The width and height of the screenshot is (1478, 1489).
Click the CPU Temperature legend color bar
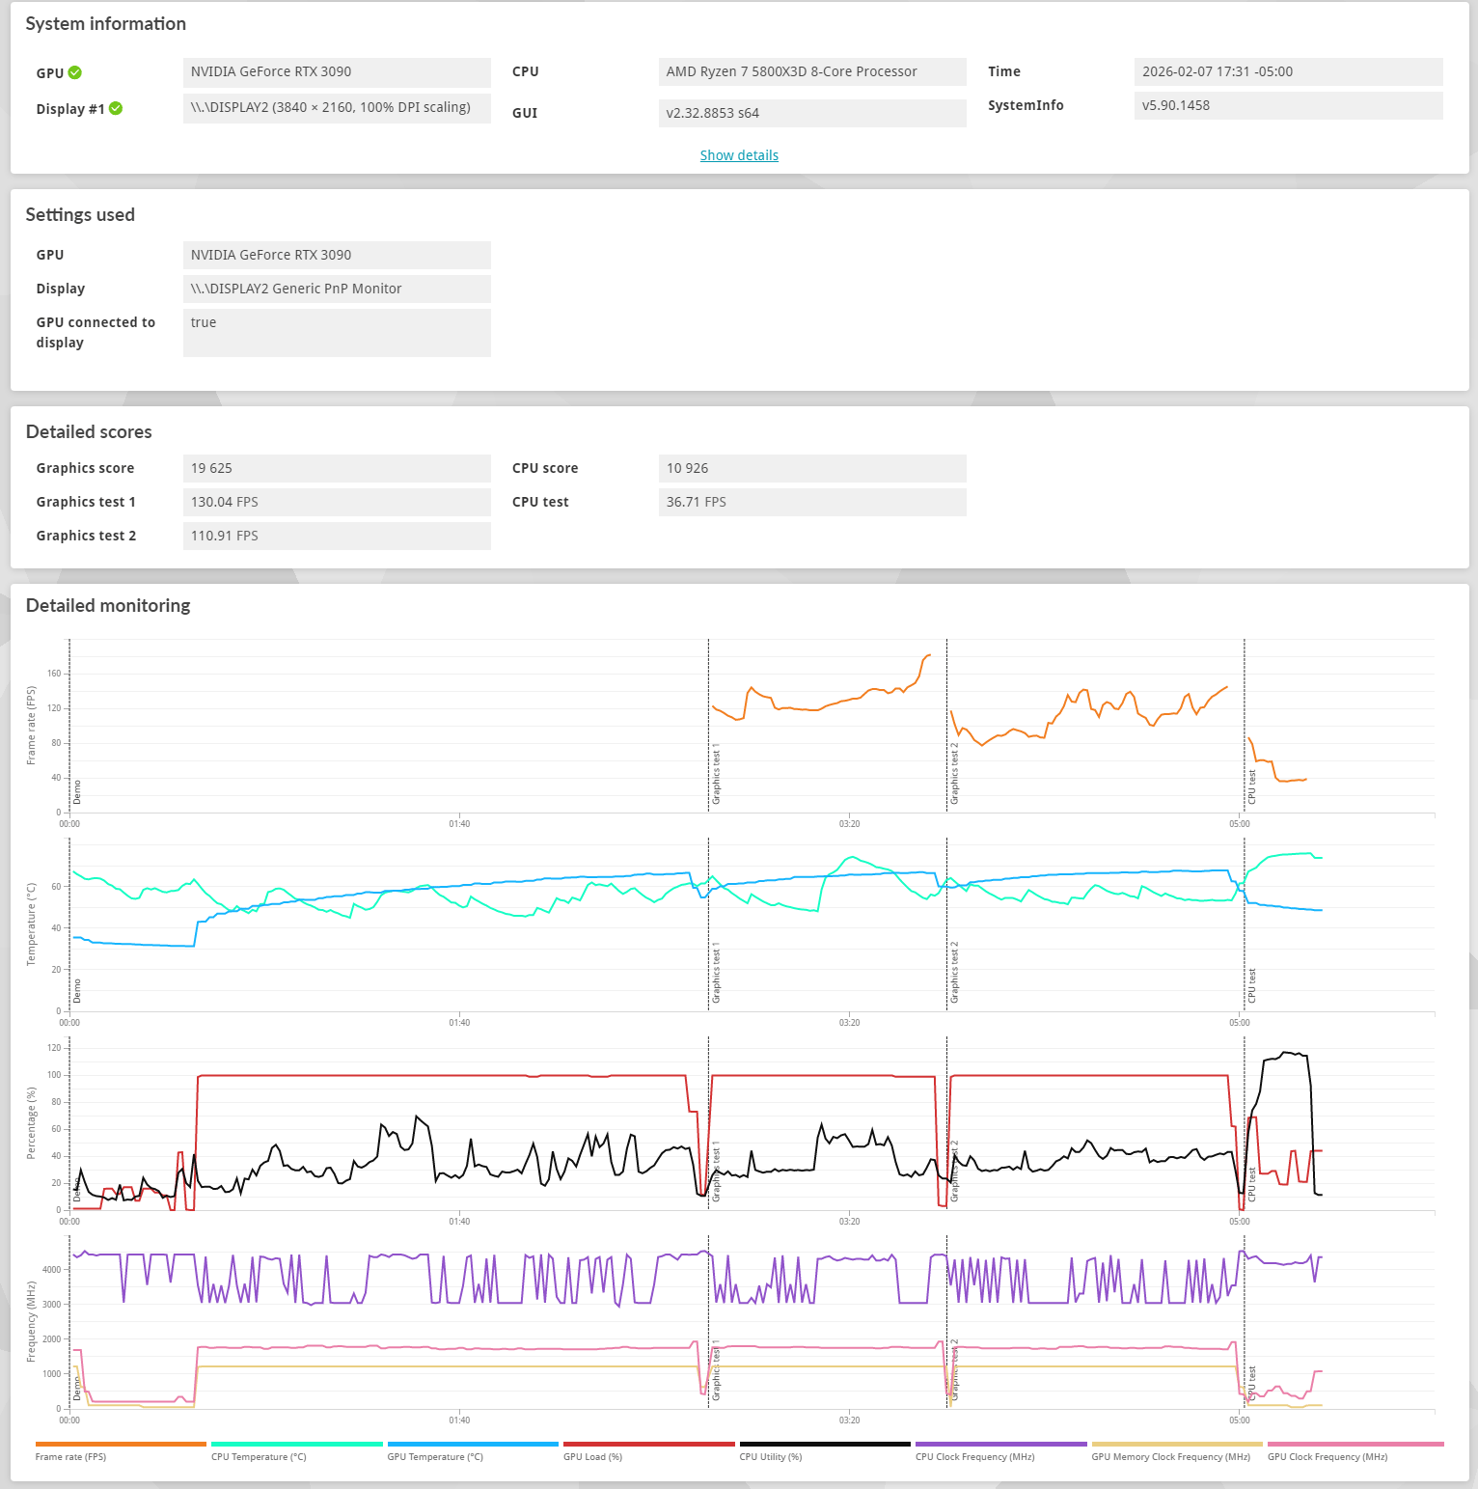point(297,1444)
